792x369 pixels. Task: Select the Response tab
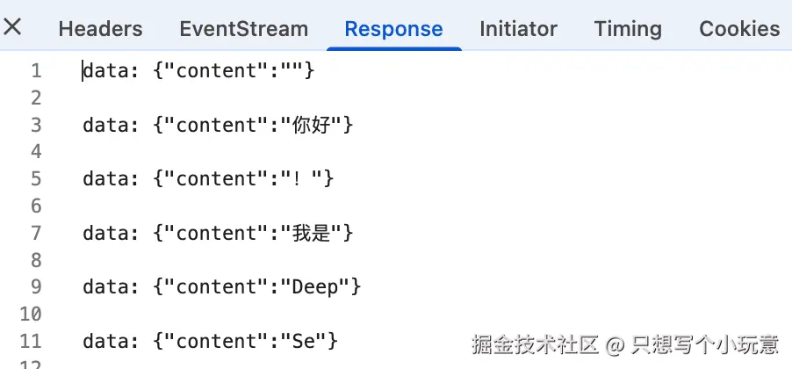(393, 29)
